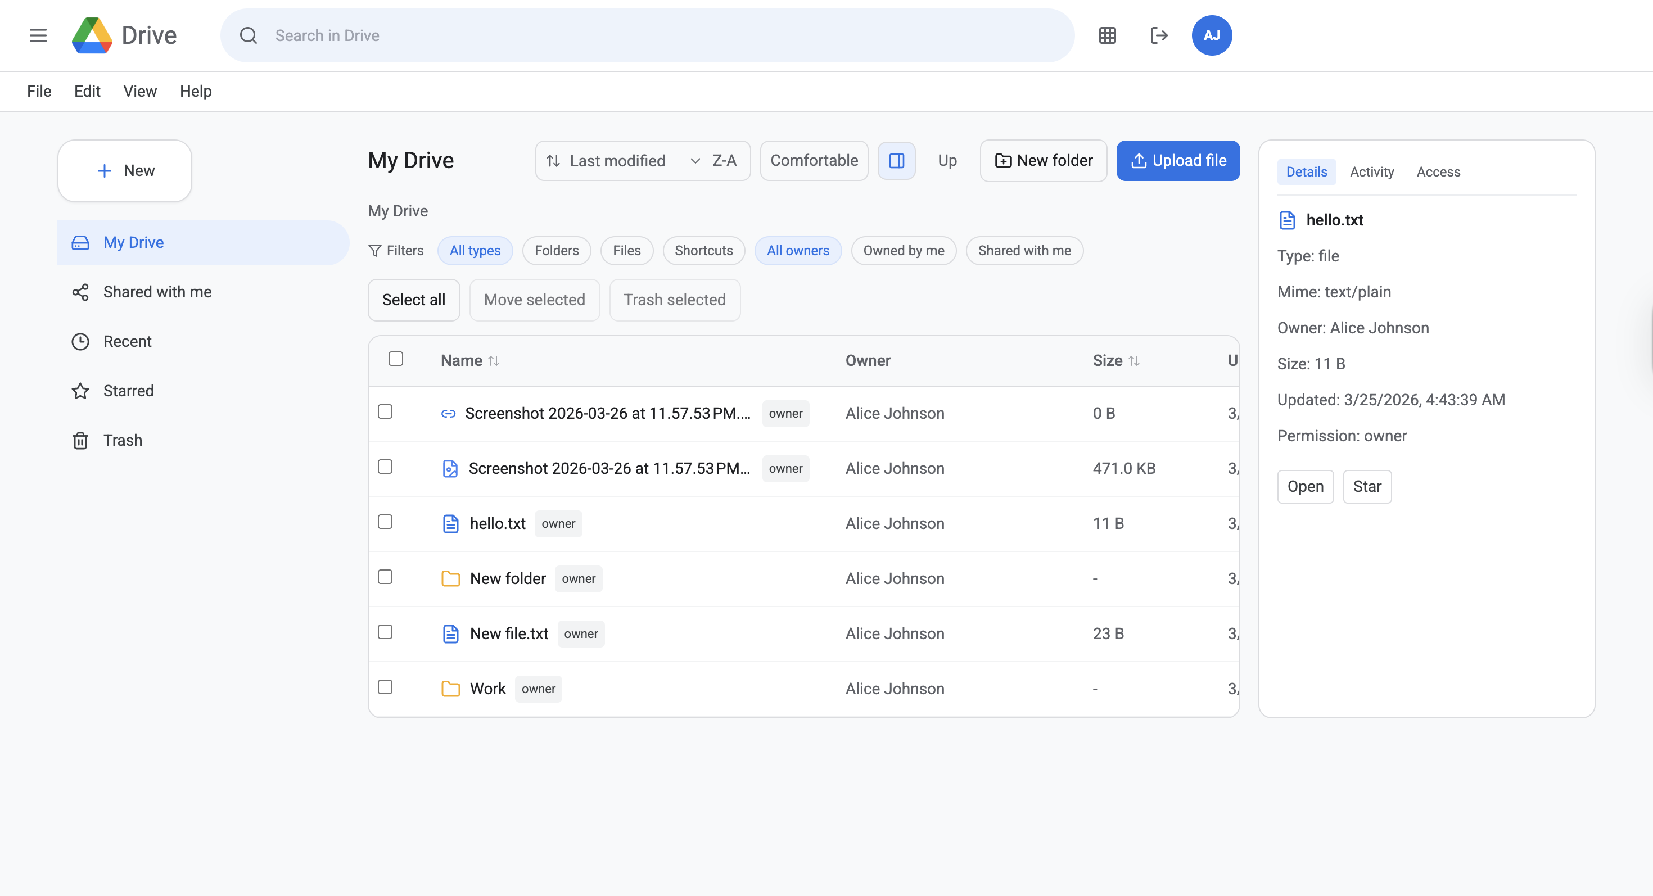Open the AJ account avatar

point(1212,35)
